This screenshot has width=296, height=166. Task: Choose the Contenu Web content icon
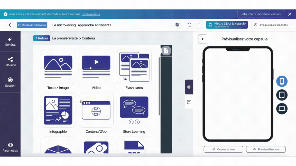(x=96, y=110)
